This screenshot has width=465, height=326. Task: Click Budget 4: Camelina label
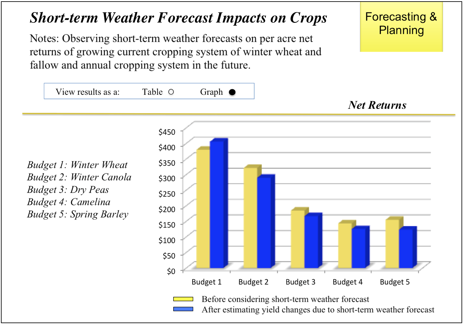pos(69,202)
